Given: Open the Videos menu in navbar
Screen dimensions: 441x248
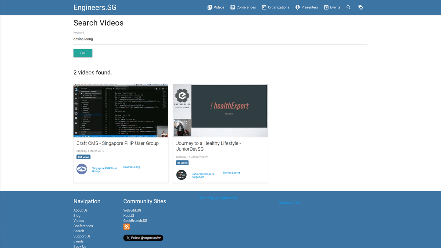Looking at the screenshot, I should pyautogui.click(x=216, y=7).
